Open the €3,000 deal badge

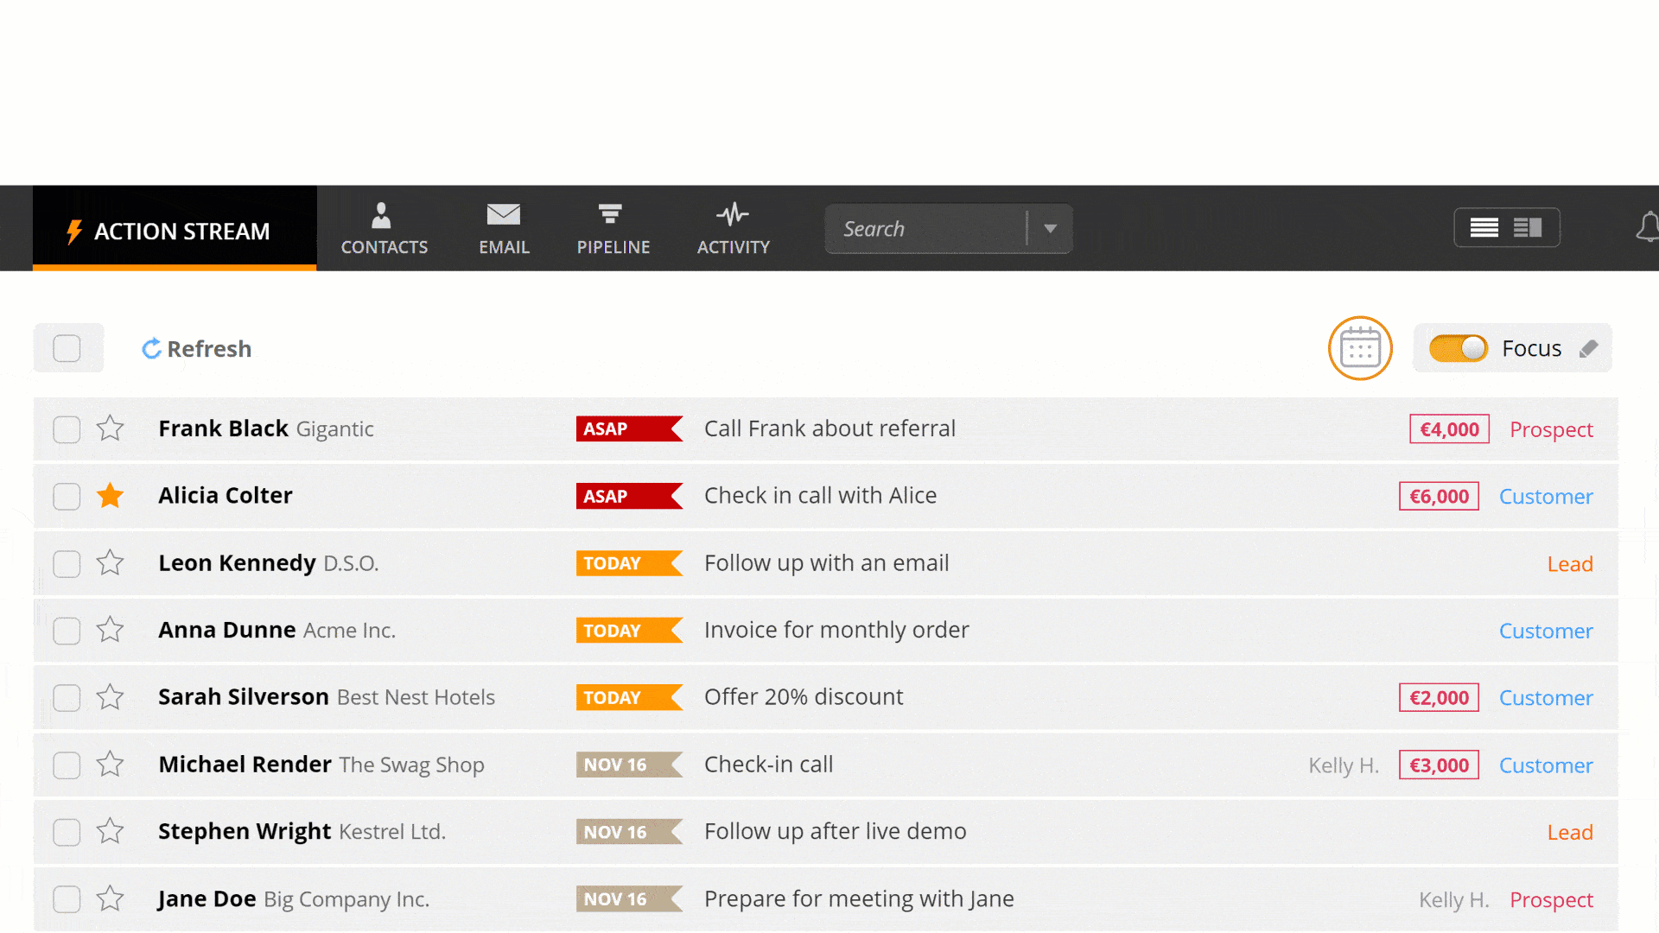[1439, 765]
